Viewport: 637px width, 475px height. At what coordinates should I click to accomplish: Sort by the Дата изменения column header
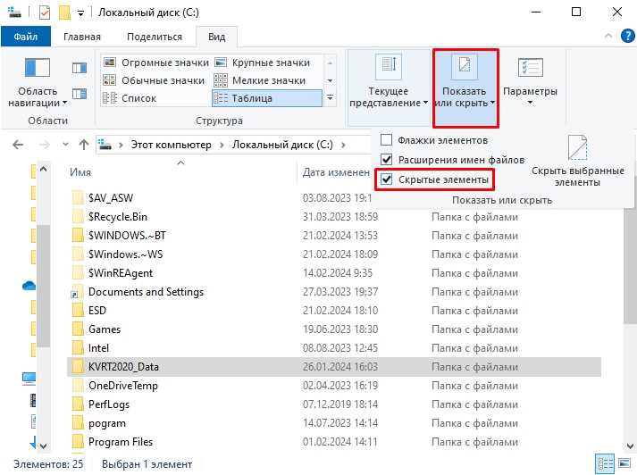click(x=336, y=172)
